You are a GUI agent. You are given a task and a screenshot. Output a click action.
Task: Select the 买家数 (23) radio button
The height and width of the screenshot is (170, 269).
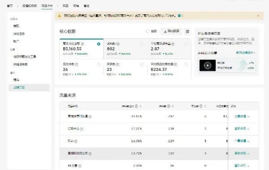143,65
